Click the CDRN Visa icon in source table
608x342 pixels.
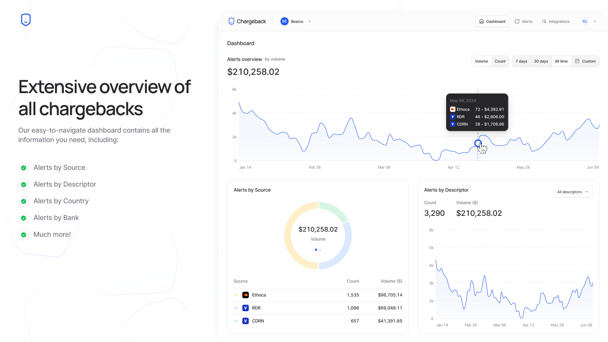tap(245, 321)
